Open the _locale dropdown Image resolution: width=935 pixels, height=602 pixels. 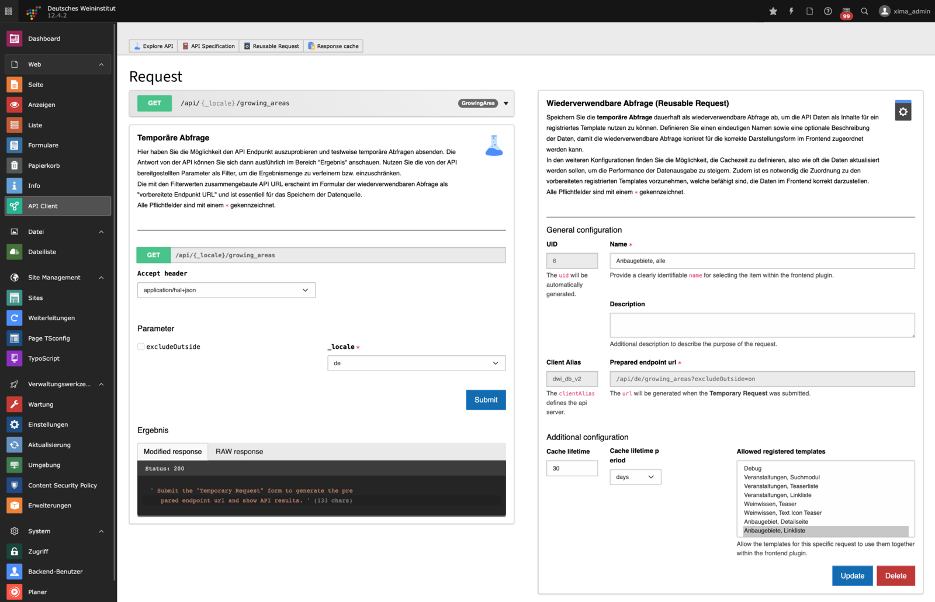coord(416,363)
